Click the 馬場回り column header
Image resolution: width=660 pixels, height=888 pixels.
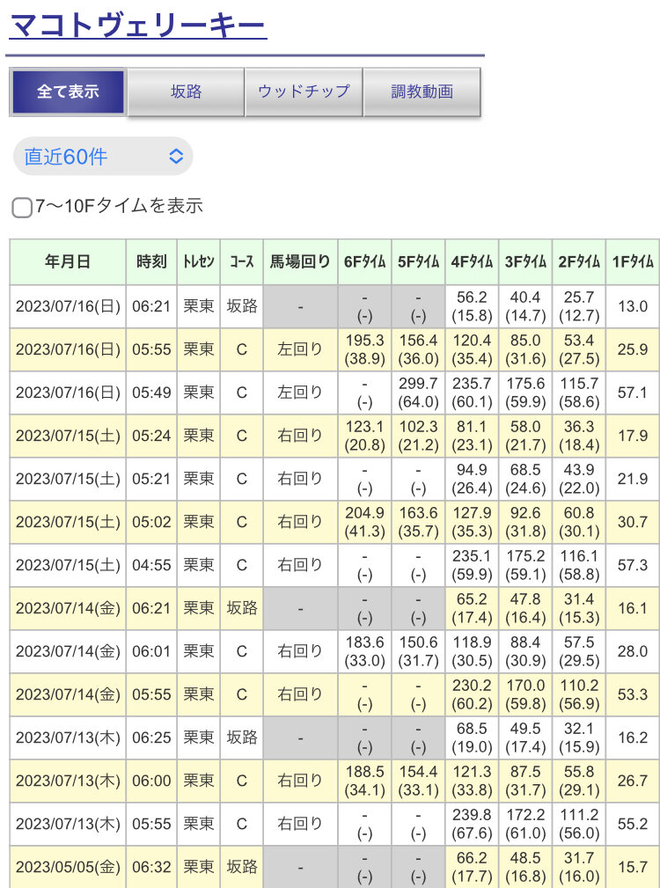click(x=301, y=261)
